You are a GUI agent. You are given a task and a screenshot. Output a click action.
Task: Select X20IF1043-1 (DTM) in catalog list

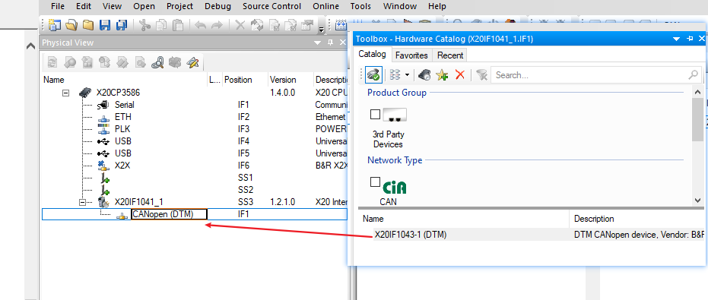[x=411, y=235]
